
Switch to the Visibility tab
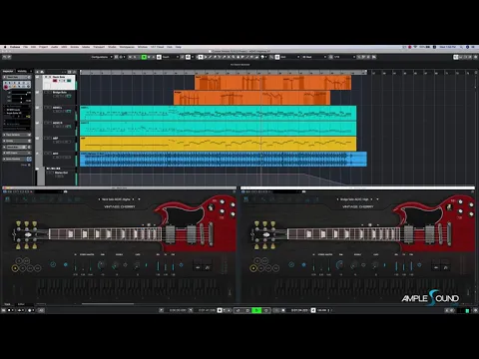tap(22, 71)
